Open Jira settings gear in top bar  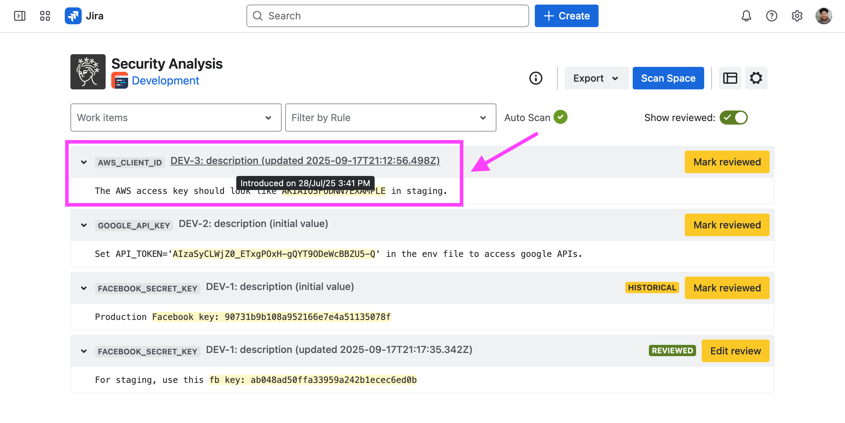pyautogui.click(x=797, y=16)
